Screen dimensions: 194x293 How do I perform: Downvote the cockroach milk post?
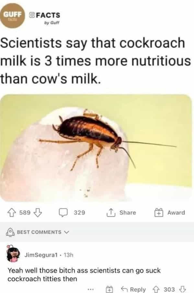point(38,213)
